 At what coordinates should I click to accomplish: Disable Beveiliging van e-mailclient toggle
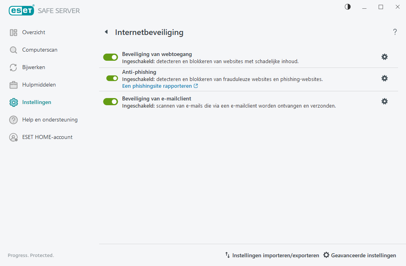(x=110, y=101)
